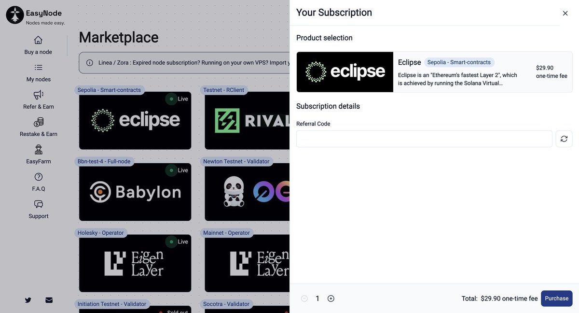The height and width of the screenshot is (313, 579).
Task: Refresh referral code with reload icon
Action: pos(564,139)
